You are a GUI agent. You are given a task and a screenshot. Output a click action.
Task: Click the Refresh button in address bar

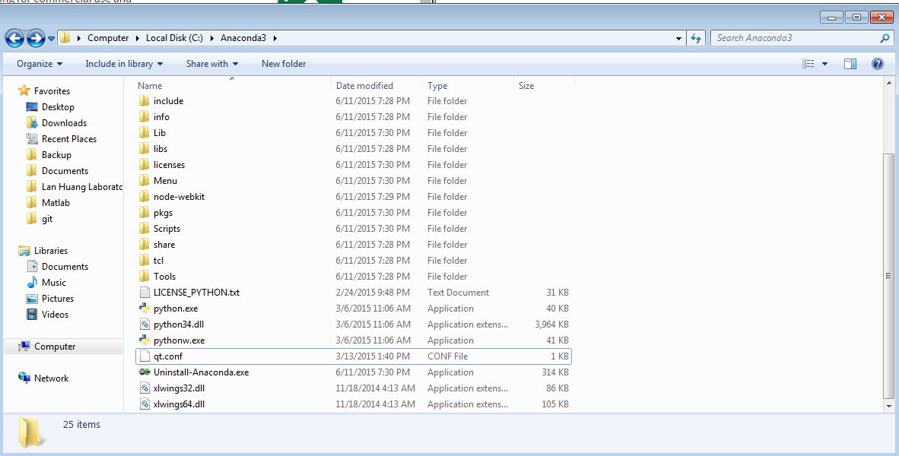[x=695, y=39]
